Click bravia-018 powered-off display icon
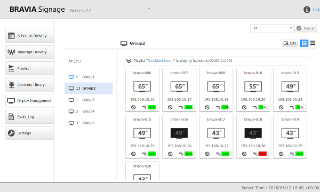The height and width of the screenshot is (192, 320). point(253,133)
